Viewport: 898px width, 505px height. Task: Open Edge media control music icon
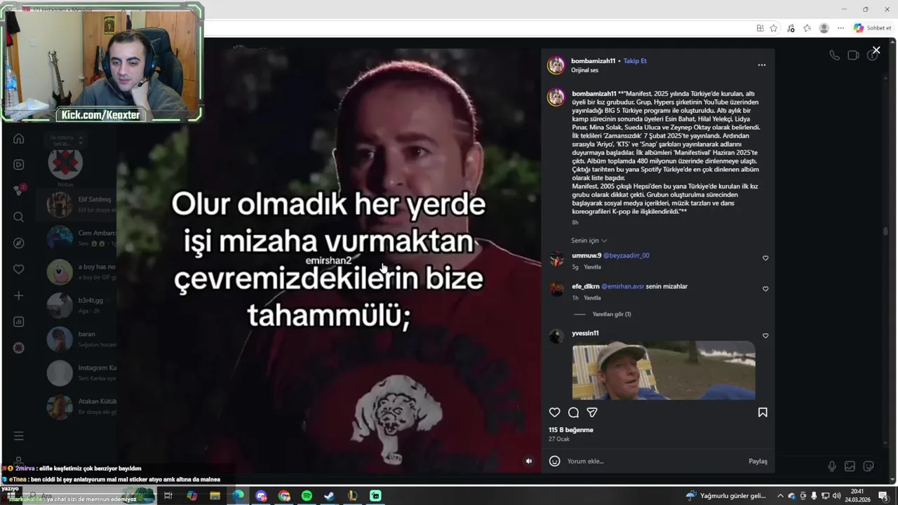[791, 28]
